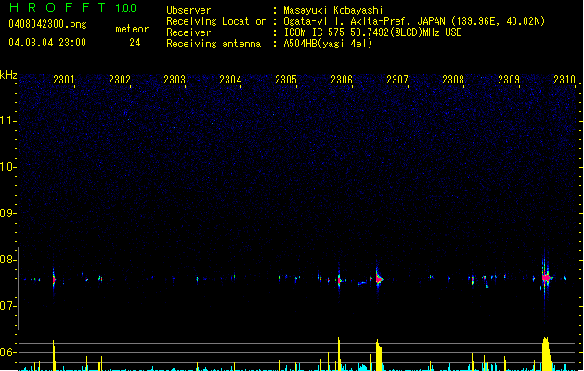Image resolution: width=584 pixels, height=371 pixels.
Task: Click the observer name Masayuki Kobayashi
Action: pyautogui.click(x=333, y=10)
